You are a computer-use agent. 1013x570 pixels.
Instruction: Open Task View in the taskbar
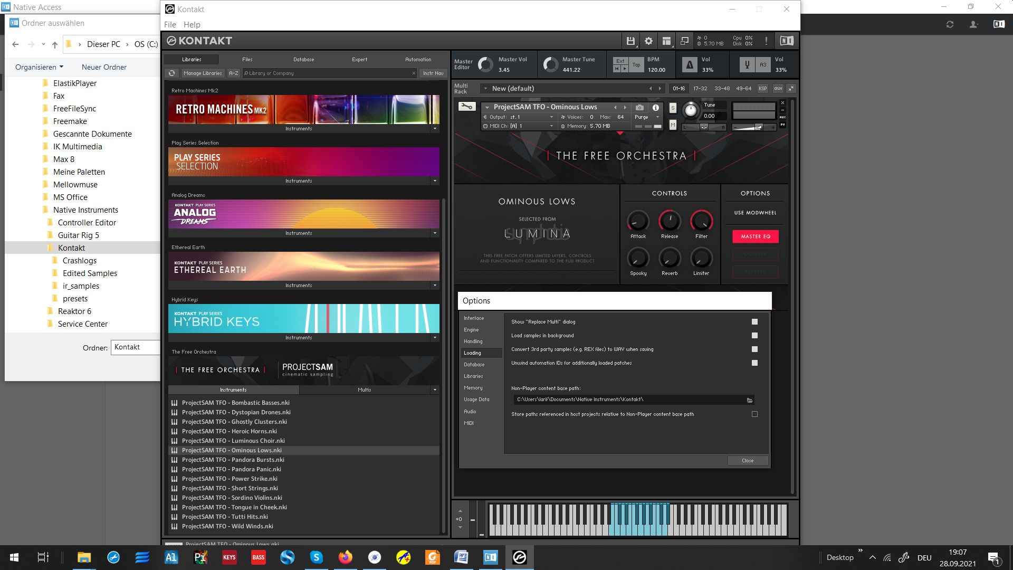pyautogui.click(x=43, y=557)
